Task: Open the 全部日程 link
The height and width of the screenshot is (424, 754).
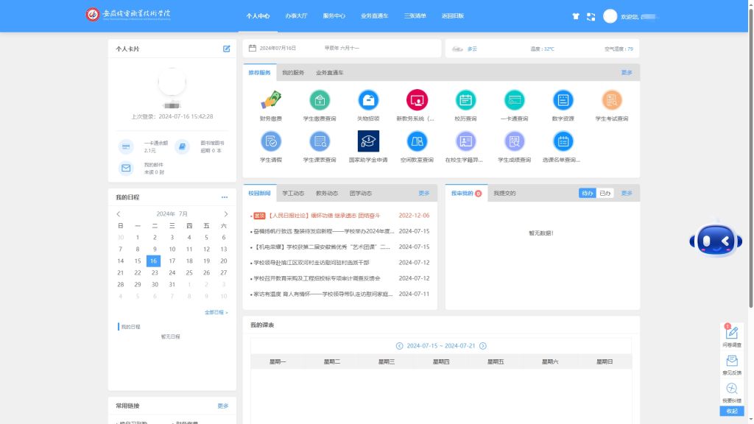Action: (216, 312)
